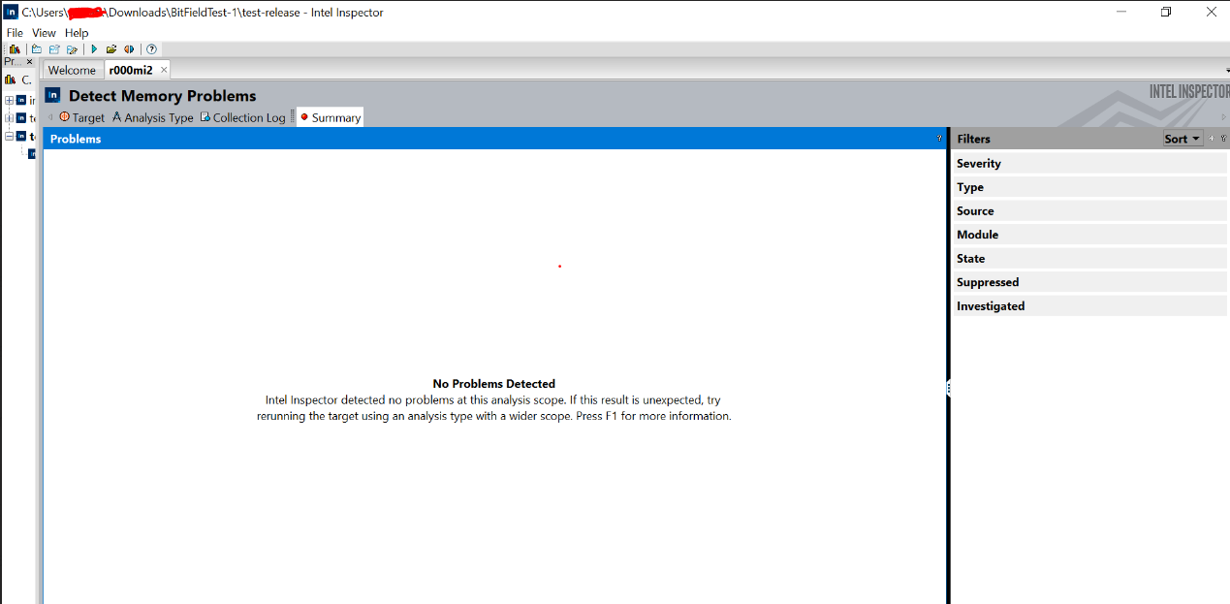This screenshot has height=604, width=1230.
Task: Click the Help question-mark toolbar icon
Action: coord(151,48)
